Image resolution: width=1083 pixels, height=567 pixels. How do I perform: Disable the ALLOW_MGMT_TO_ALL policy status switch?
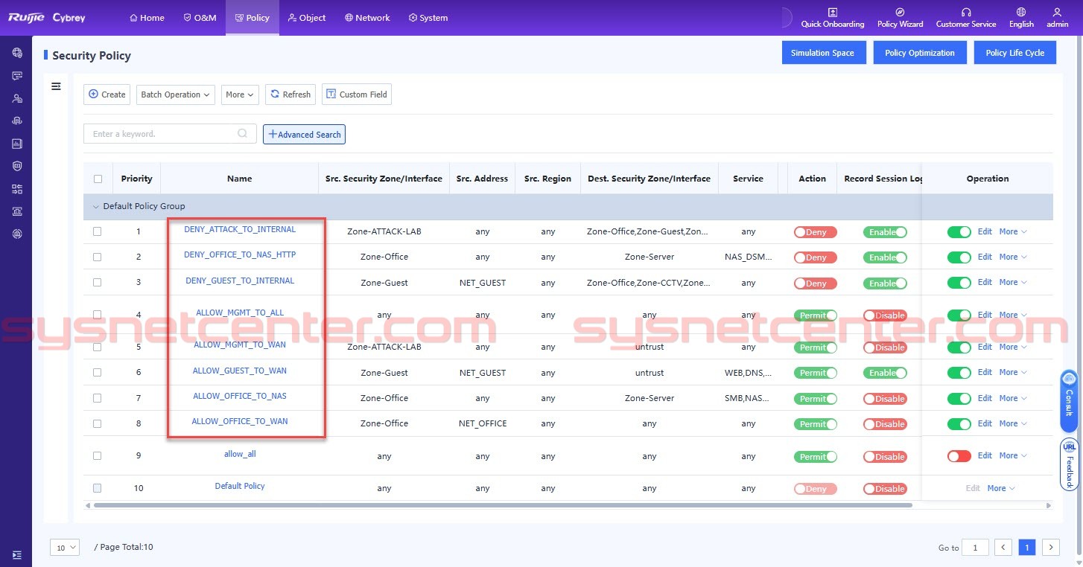(x=959, y=315)
